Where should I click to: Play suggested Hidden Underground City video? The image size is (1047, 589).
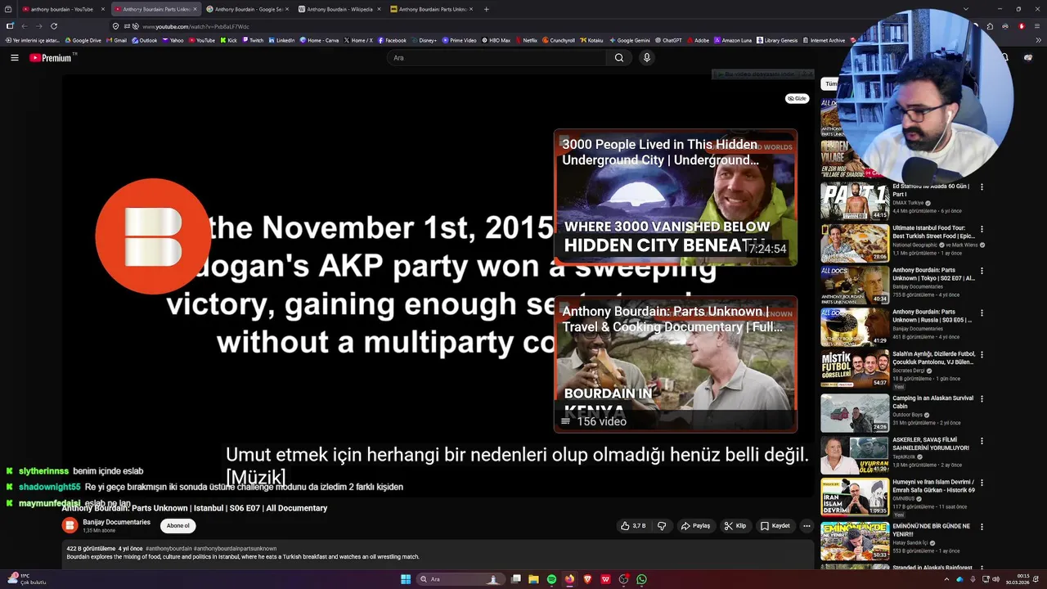(x=675, y=197)
